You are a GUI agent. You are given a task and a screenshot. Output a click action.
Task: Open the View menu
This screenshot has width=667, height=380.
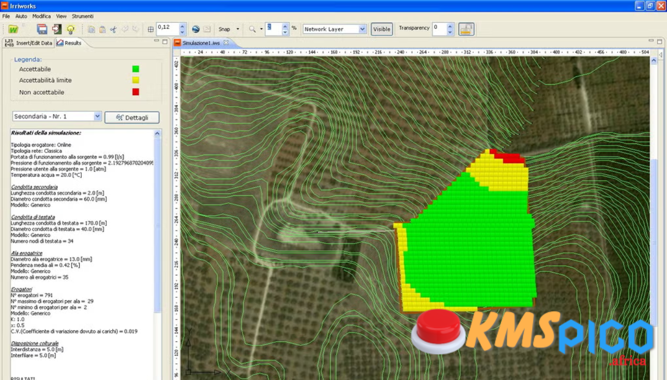pyautogui.click(x=61, y=16)
